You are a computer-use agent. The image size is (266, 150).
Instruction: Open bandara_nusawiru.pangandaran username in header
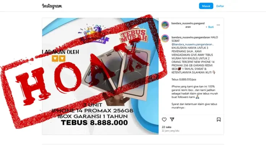pyautogui.click(x=188, y=25)
